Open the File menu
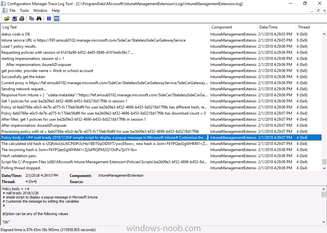The image size is (327, 233). 12,11
